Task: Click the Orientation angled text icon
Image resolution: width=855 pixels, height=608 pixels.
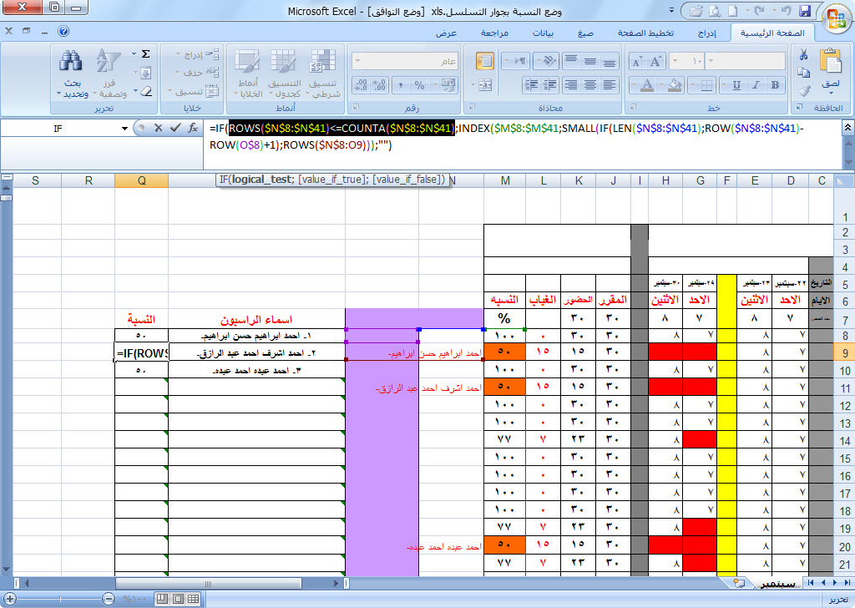Action: (549, 61)
